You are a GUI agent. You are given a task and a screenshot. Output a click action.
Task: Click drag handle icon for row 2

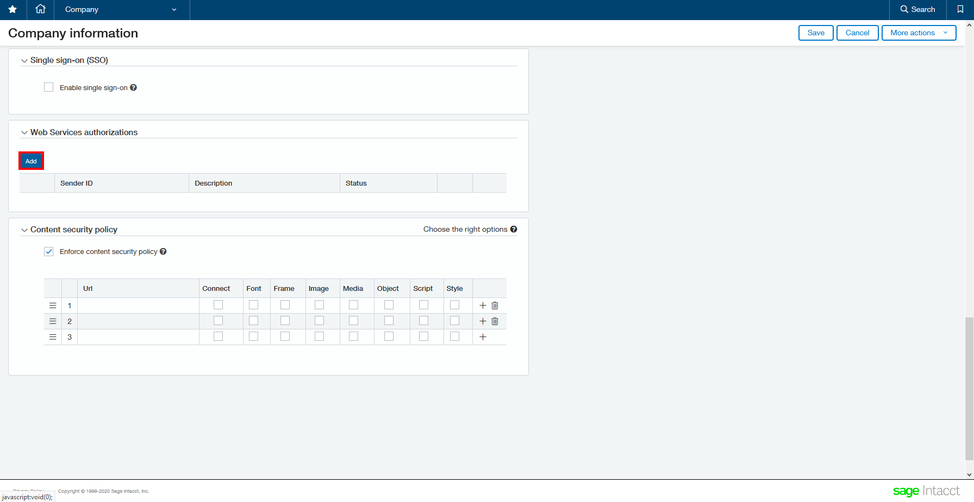tap(53, 321)
